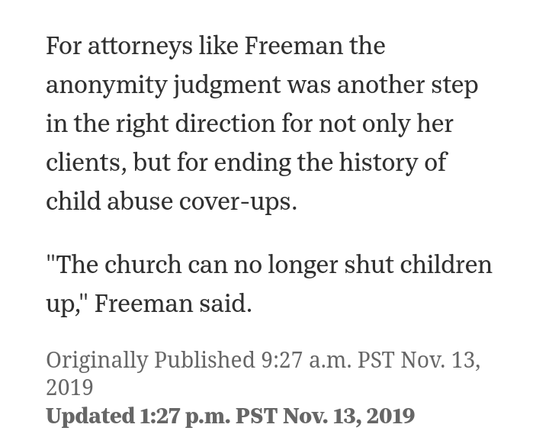This screenshot has width=549, height=434.
Task: Click the word "cover-ups."
Action: [x=238, y=202]
